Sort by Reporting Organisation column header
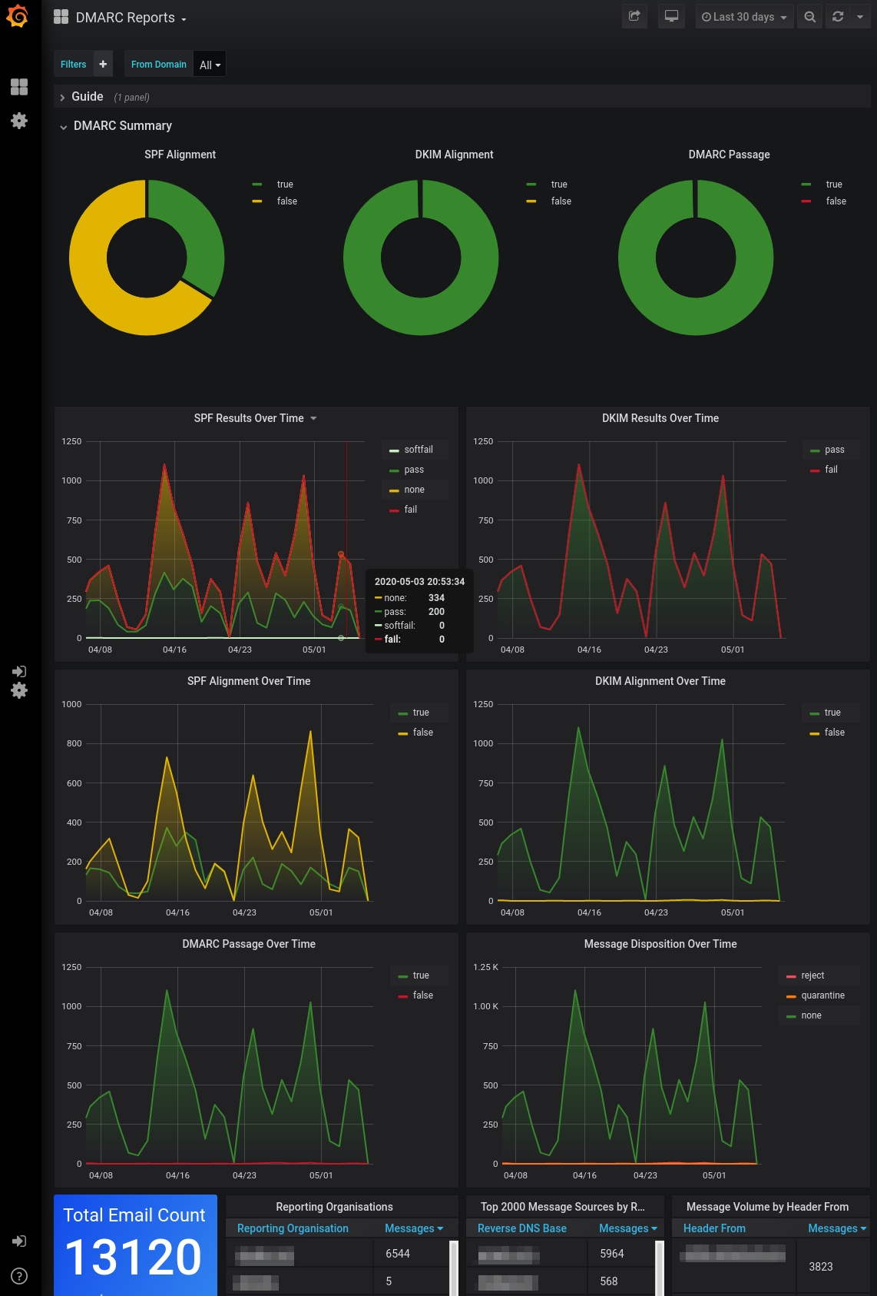Screen dimensions: 877x1296 pos(293,1228)
